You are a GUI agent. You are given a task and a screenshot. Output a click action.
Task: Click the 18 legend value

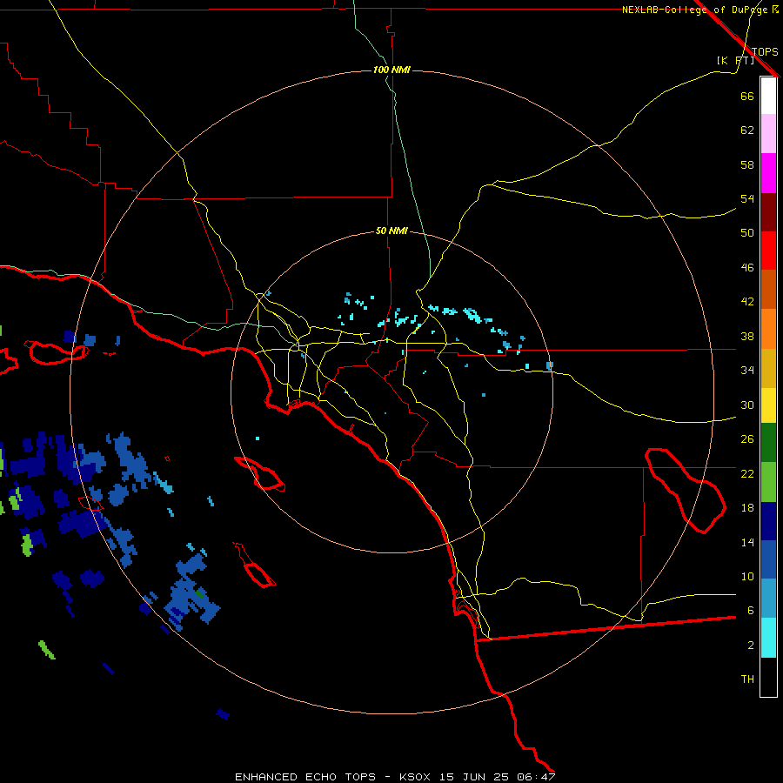747,508
